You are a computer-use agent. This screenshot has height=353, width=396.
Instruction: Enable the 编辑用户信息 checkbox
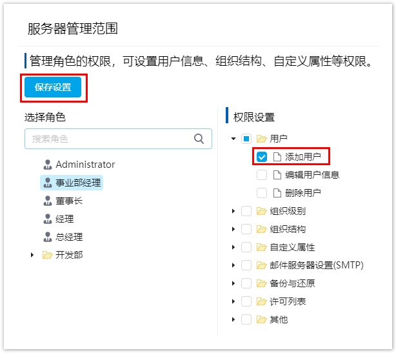262,174
